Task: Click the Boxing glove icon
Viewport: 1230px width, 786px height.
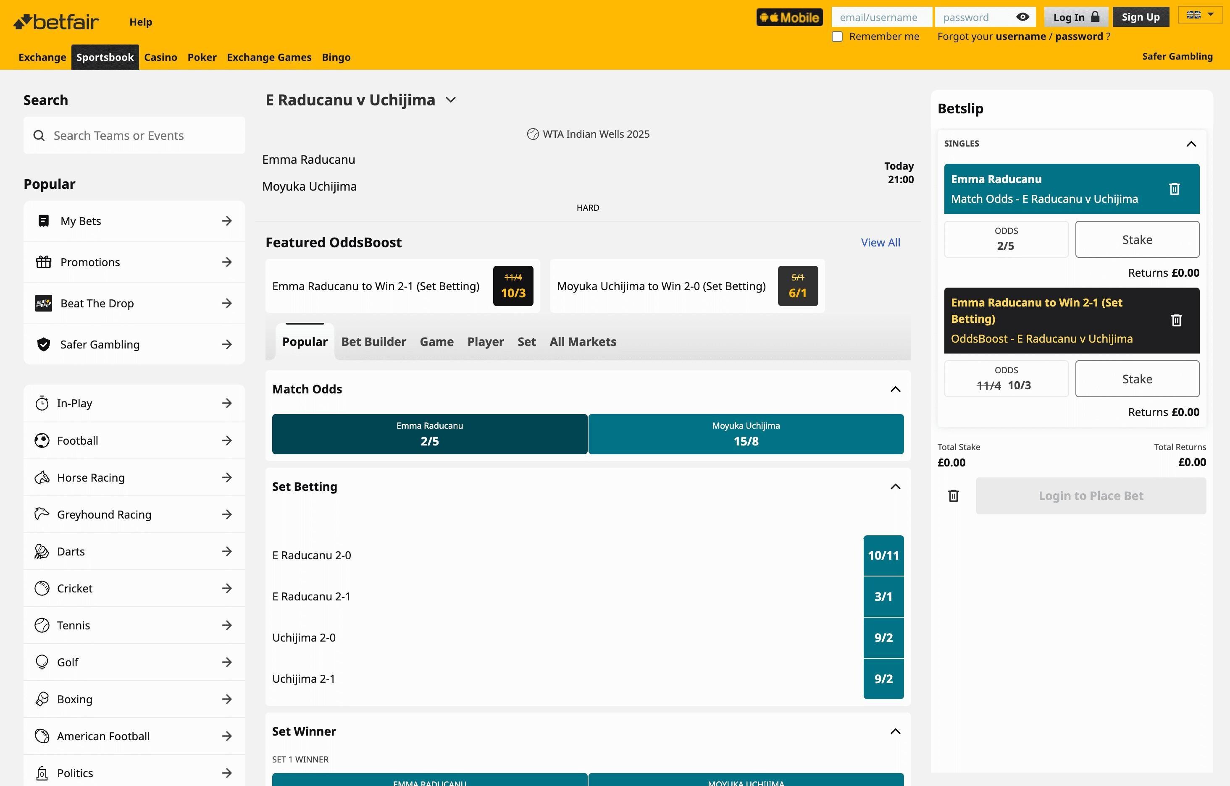Action: click(x=42, y=699)
